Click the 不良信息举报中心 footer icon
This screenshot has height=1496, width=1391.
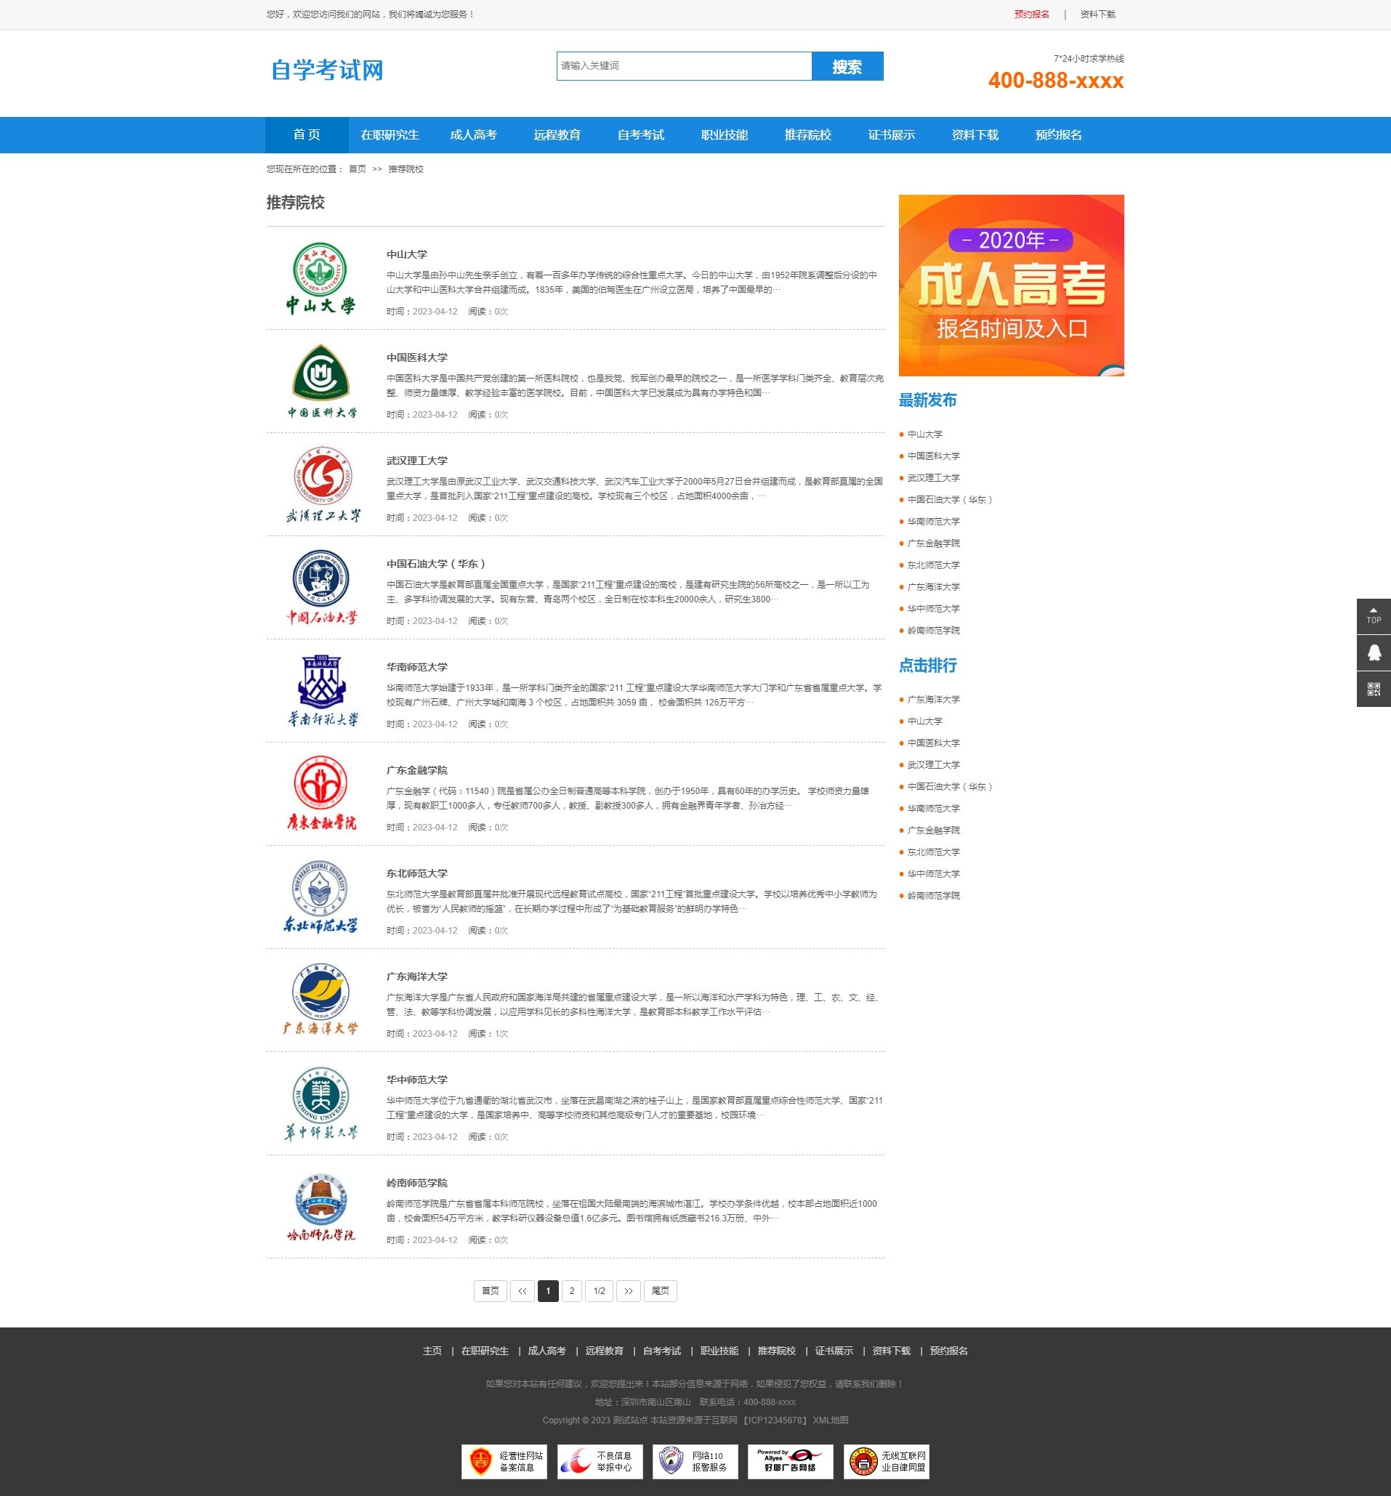[599, 1460]
